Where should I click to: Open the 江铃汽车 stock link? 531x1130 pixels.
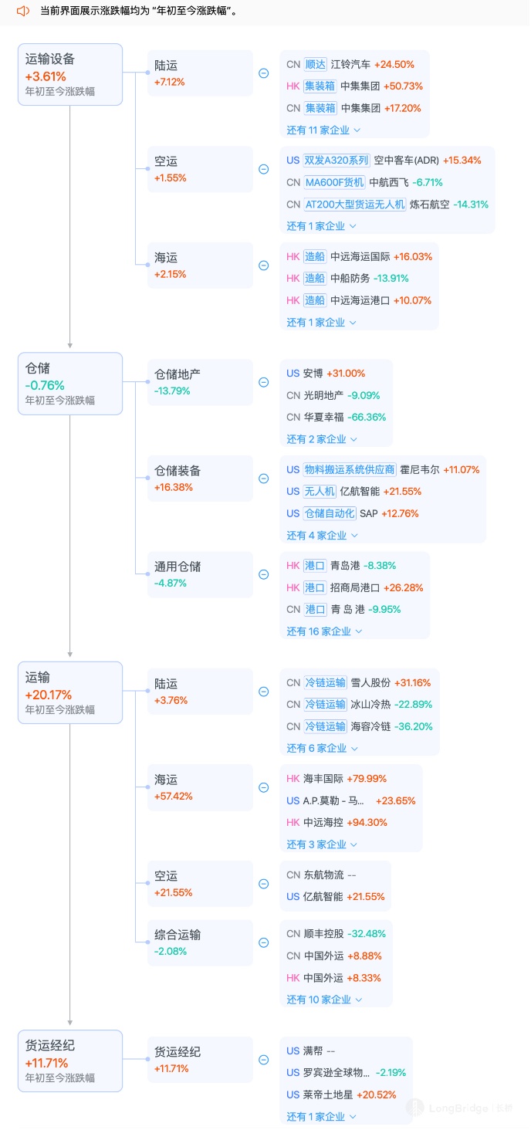pos(350,65)
